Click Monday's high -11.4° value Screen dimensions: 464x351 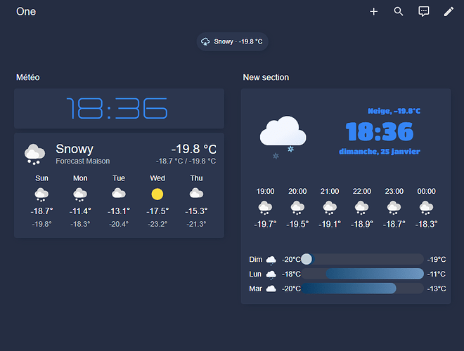click(x=80, y=211)
